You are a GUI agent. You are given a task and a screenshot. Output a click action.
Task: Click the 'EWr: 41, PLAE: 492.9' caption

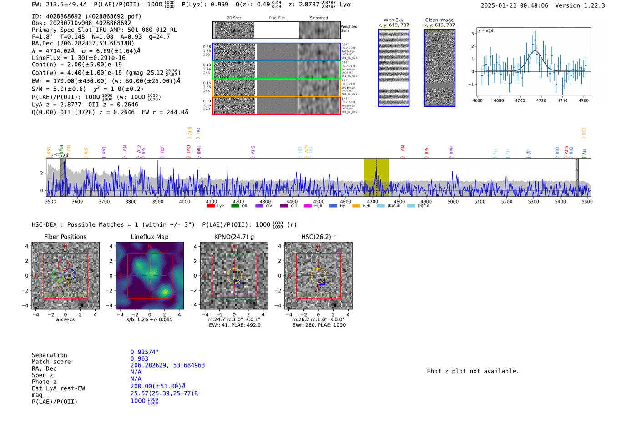[235, 325]
